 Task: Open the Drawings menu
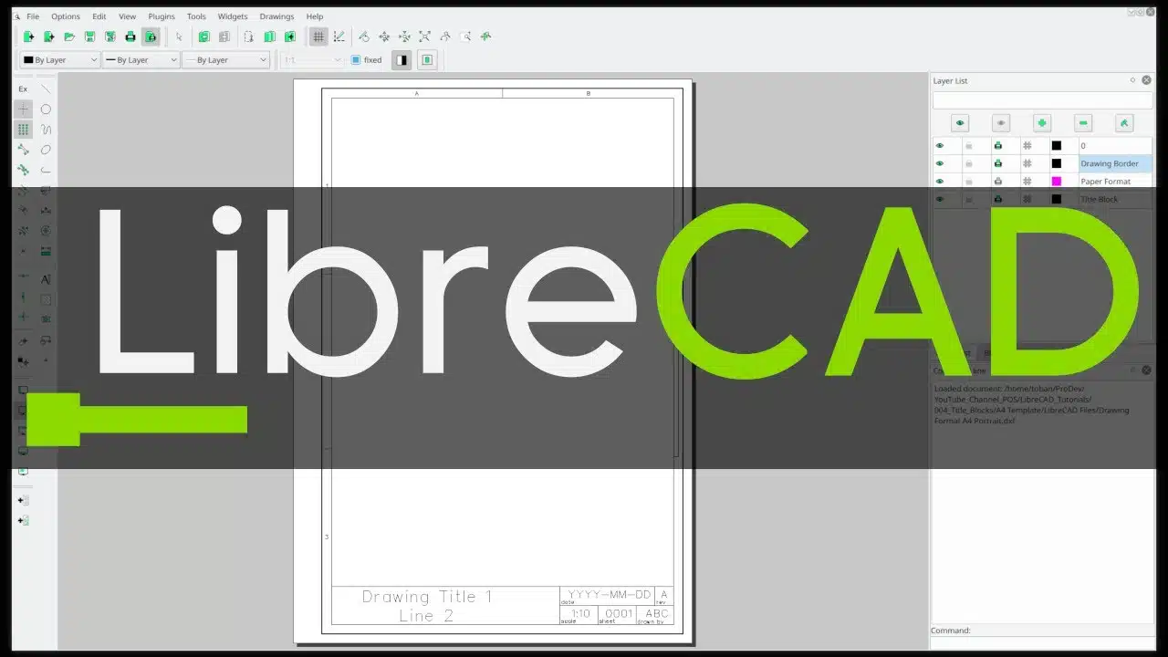click(276, 16)
